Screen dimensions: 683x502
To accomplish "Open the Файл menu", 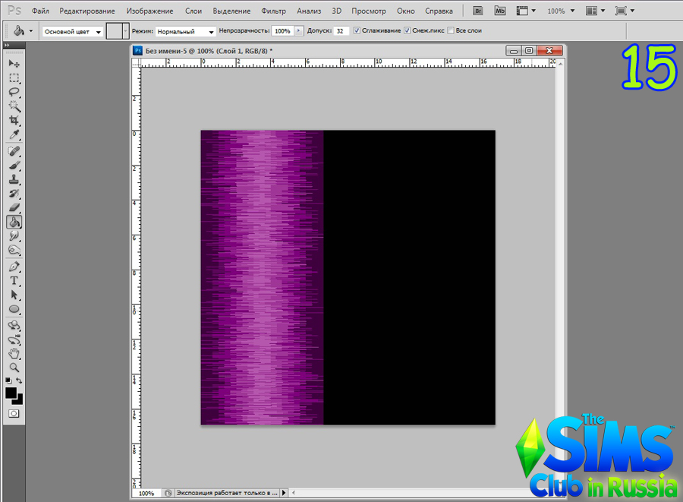I will click(x=41, y=11).
